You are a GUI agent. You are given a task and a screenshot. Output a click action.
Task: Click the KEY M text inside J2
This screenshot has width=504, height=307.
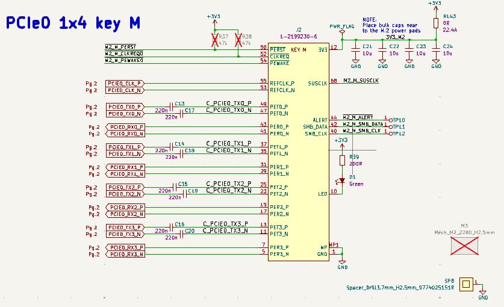tap(299, 50)
